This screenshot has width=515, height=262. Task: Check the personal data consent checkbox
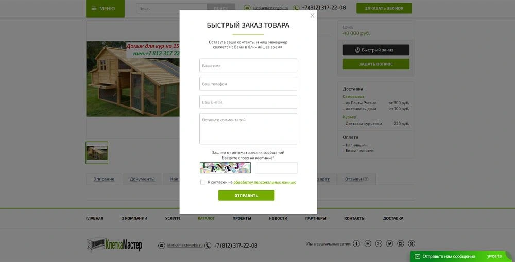point(202,182)
